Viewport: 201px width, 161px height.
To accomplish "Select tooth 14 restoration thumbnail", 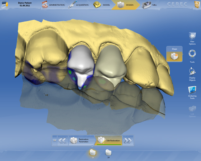I will coord(108,153).
